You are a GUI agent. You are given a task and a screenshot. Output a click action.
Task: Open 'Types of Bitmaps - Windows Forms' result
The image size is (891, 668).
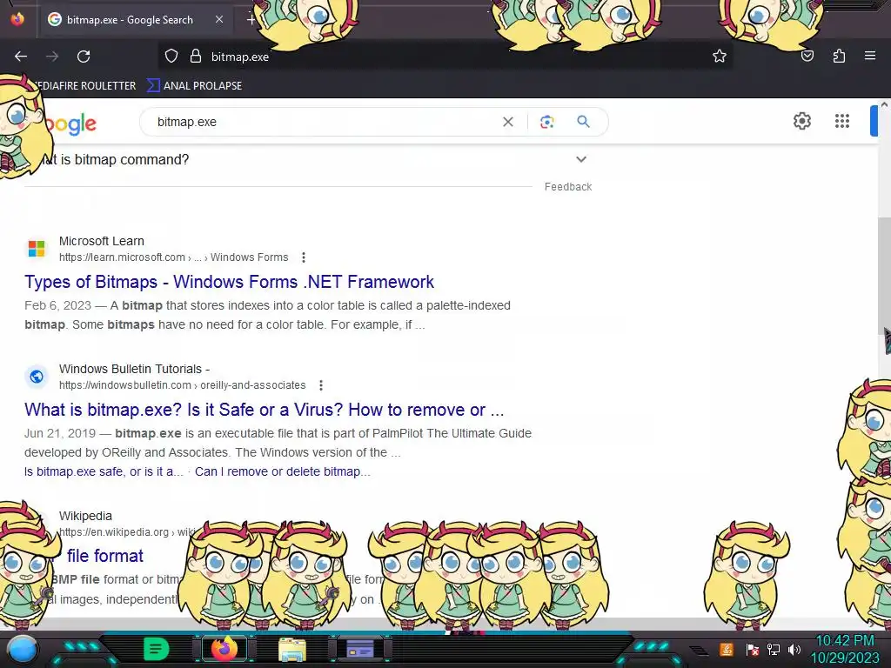click(229, 282)
